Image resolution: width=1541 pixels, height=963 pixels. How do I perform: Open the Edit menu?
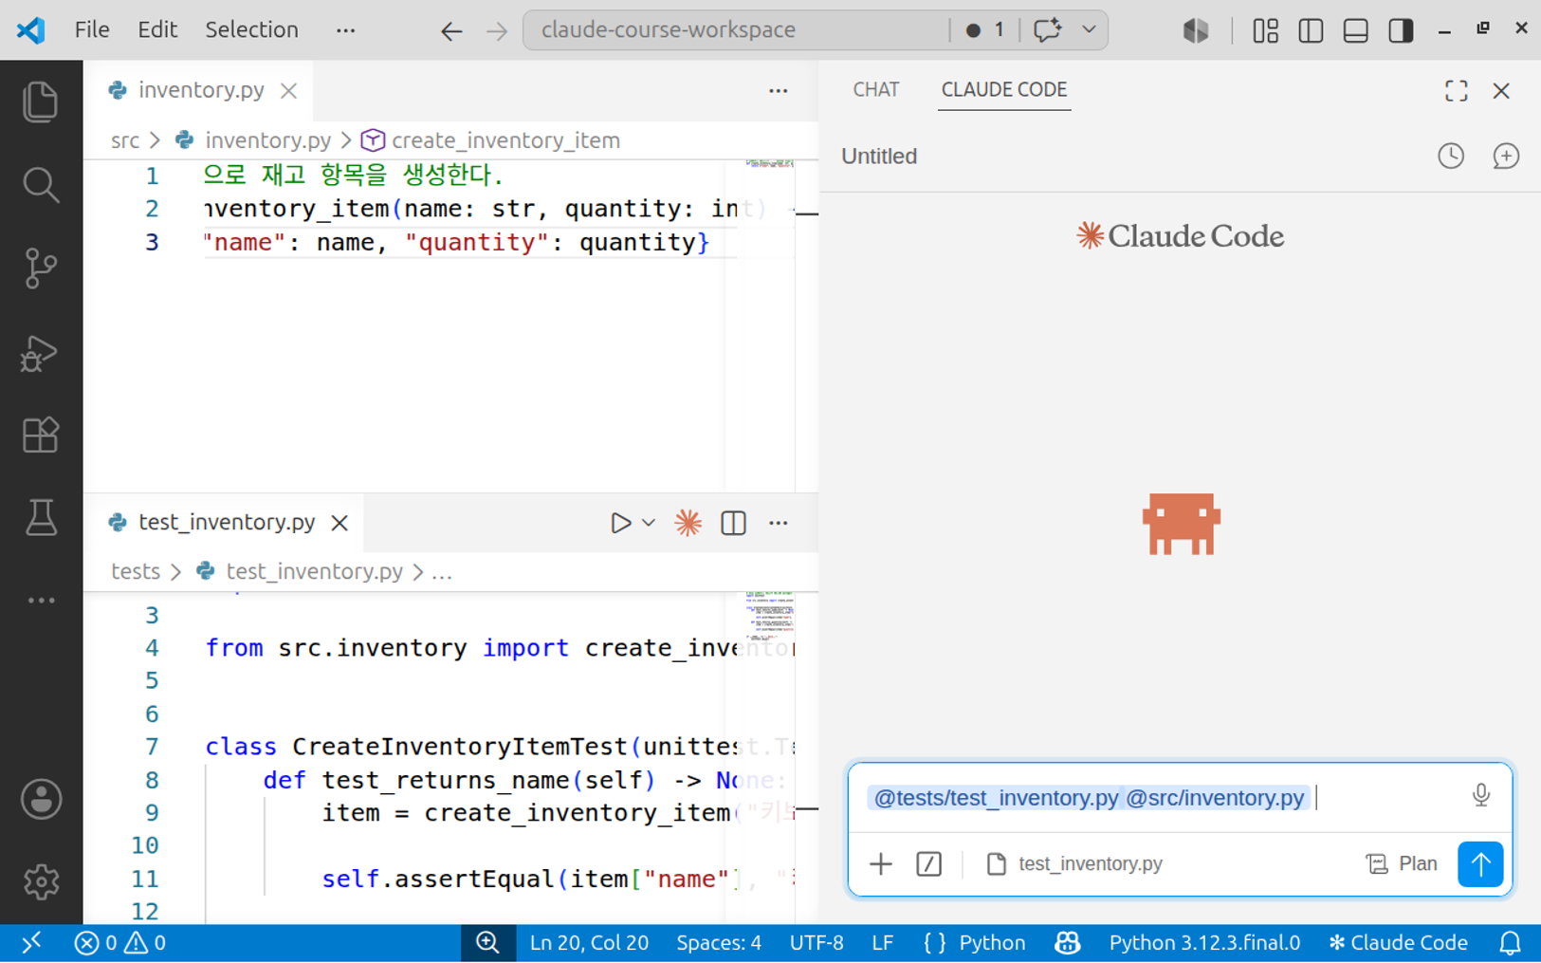click(x=157, y=29)
